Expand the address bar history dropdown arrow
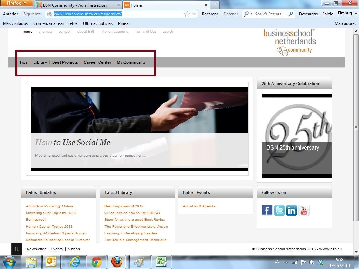The width and height of the screenshot is (359, 269). (194, 14)
